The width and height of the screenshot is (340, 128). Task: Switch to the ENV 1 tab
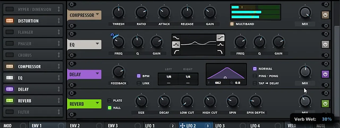47,126
